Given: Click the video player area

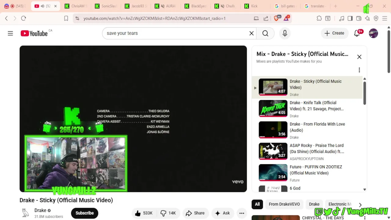Looking at the screenshot, I should click(x=133, y=119).
